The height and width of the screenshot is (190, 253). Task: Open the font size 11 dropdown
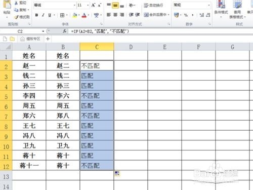[88, 5]
